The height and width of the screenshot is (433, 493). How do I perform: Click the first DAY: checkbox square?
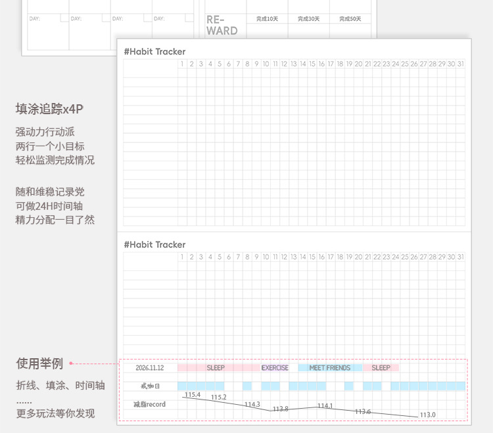tap(64, 18)
